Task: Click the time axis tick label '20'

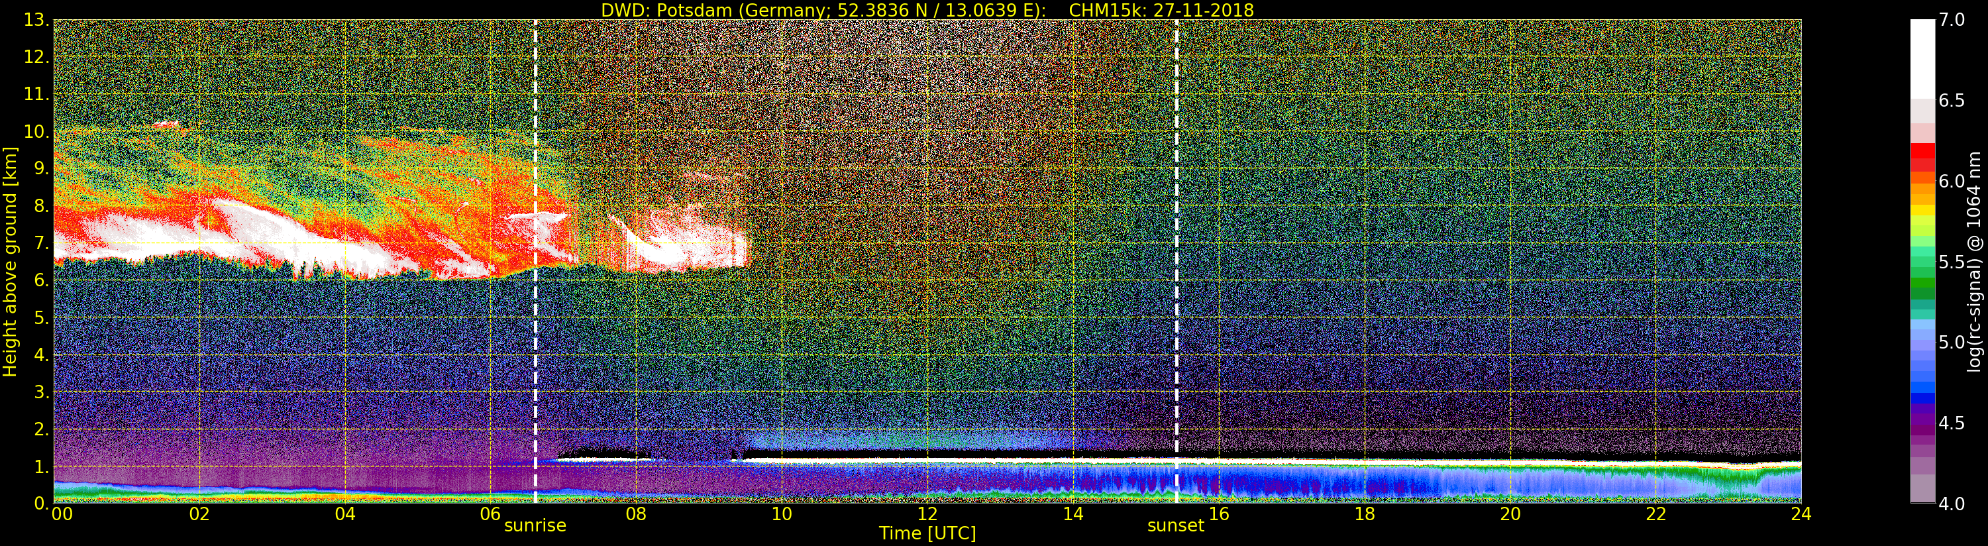Action: [1510, 514]
